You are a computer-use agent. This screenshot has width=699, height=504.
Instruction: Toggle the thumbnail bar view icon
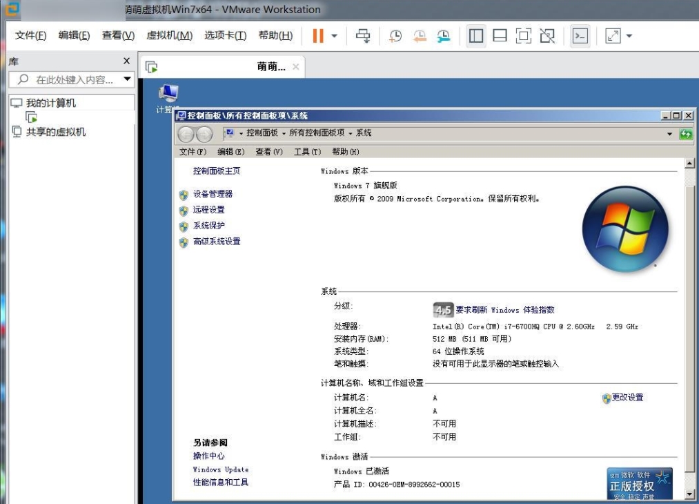[500, 36]
